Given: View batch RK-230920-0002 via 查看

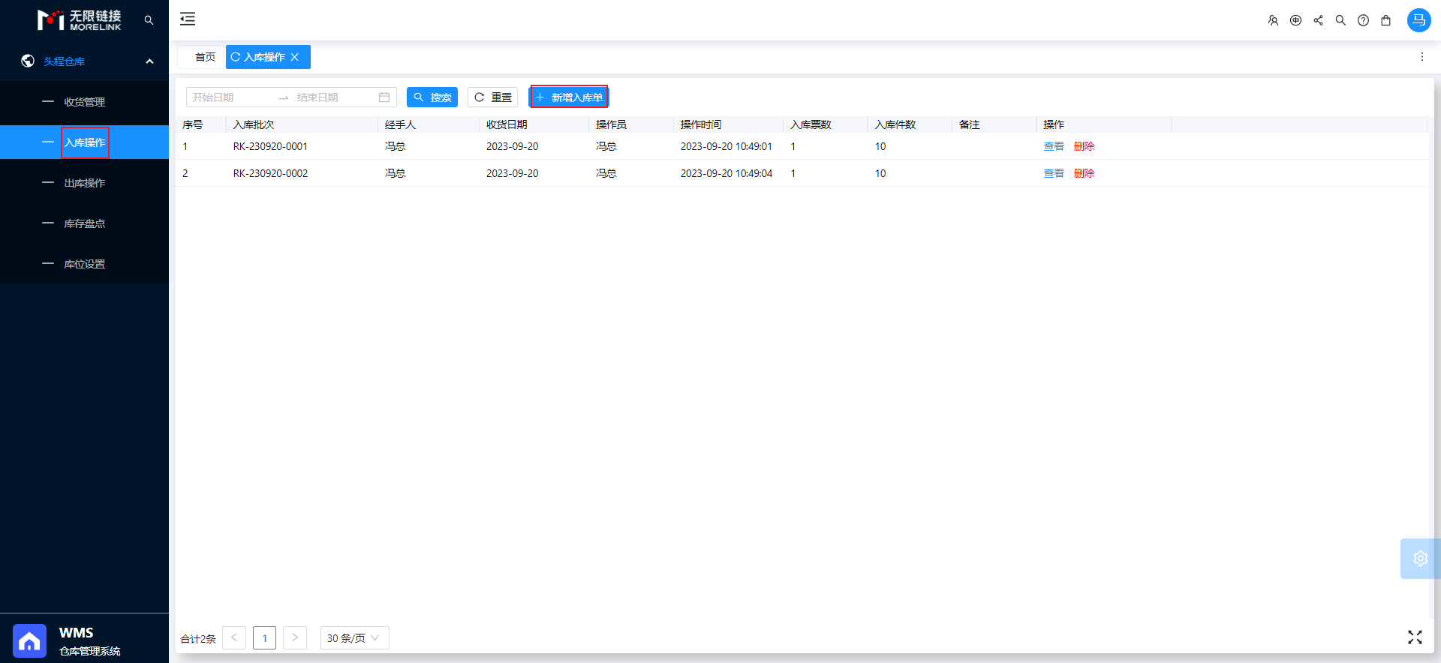Looking at the screenshot, I should coord(1054,173).
